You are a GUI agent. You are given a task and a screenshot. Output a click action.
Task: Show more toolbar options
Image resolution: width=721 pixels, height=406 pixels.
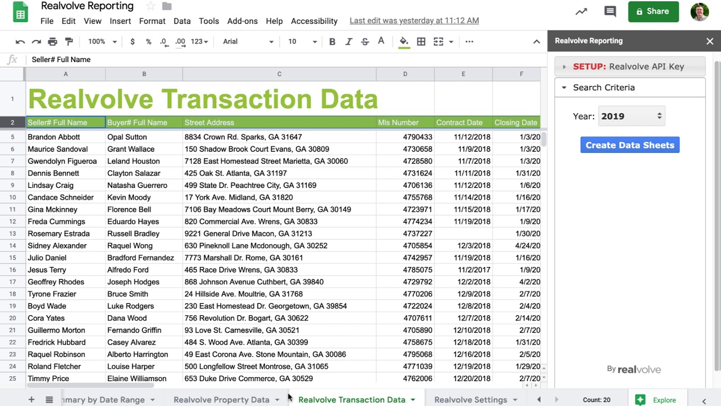tap(469, 42)
